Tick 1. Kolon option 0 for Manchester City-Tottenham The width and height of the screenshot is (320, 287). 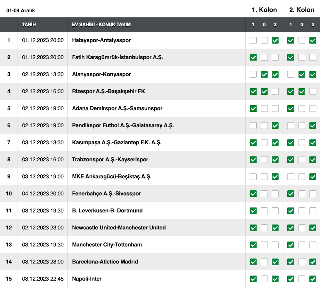264,245
